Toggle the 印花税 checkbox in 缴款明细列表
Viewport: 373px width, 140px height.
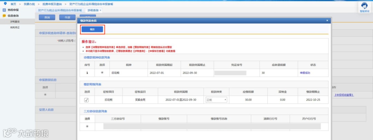tap(87, 100)
